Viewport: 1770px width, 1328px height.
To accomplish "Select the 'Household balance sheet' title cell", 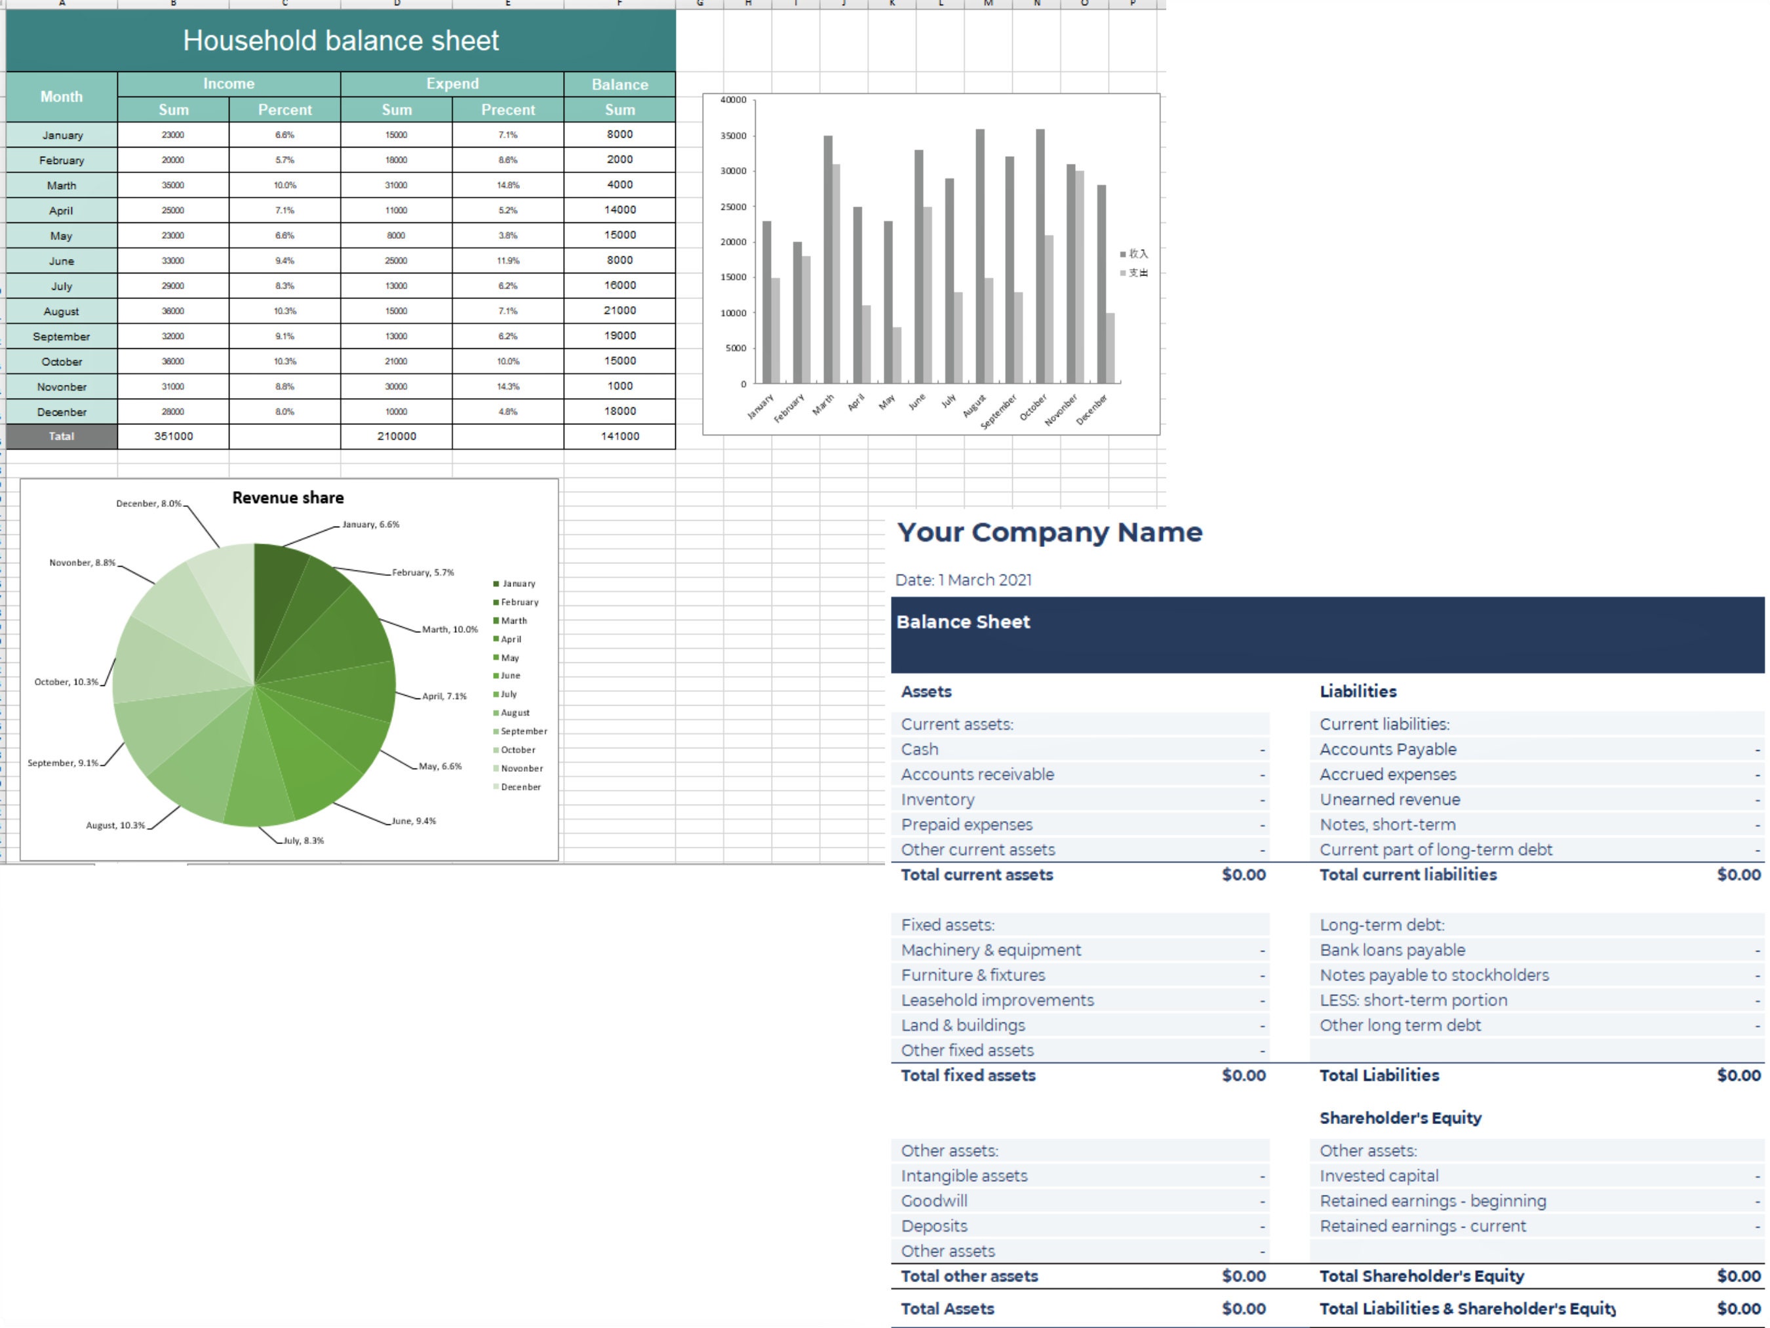I will 340,40.
